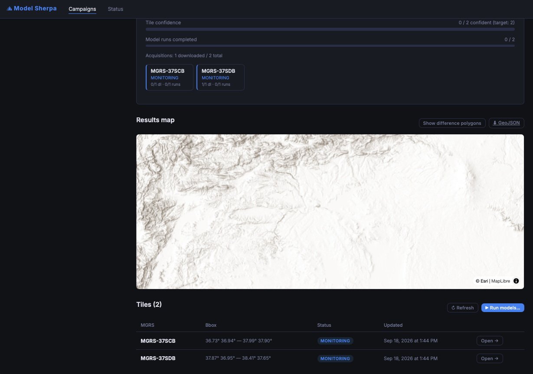Click MGRS-37SCB name in tiles table

pyautogui.click(x=158, y=341)
